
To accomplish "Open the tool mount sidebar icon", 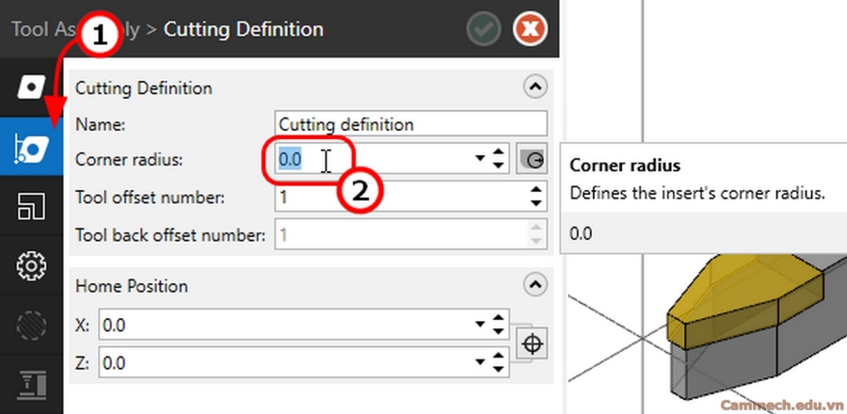I will 31,384.
